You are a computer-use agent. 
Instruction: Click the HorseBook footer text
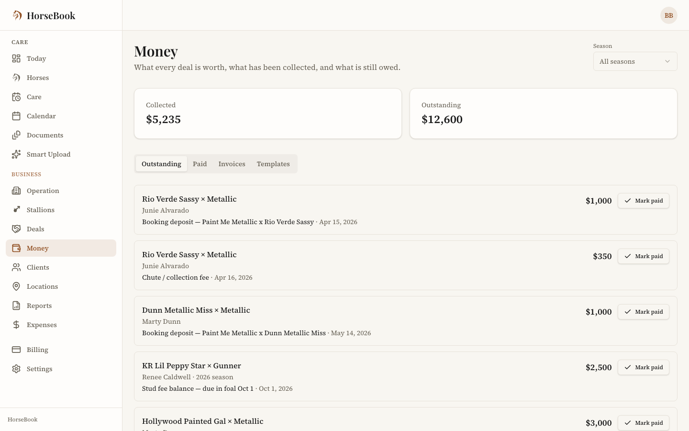pyautogui.click(x=22, y=420)
